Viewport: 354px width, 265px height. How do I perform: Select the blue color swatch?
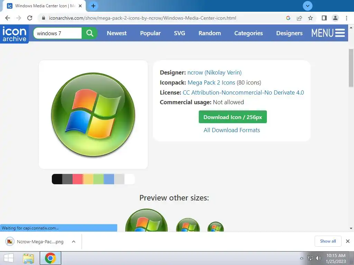click(109, 179)
